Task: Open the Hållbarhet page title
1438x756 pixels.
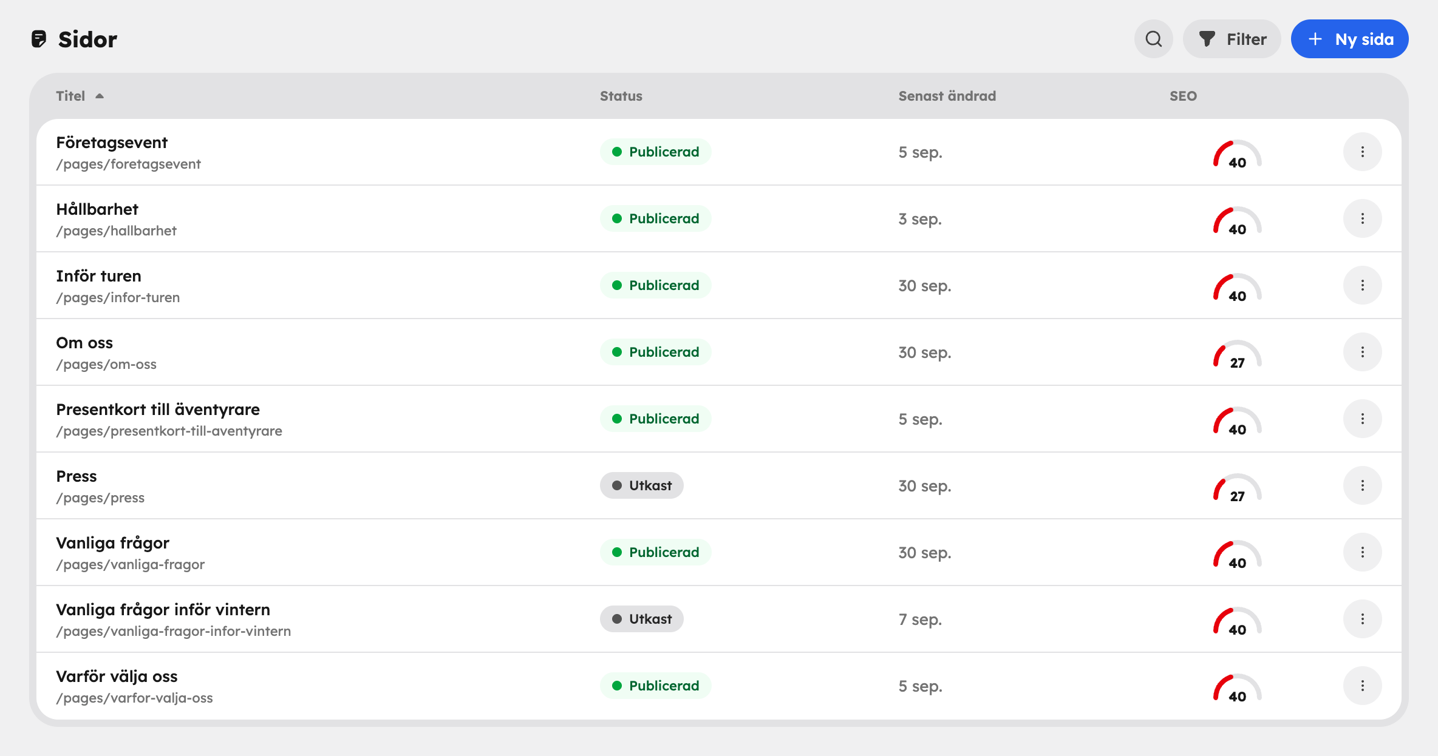Action: 97,209
